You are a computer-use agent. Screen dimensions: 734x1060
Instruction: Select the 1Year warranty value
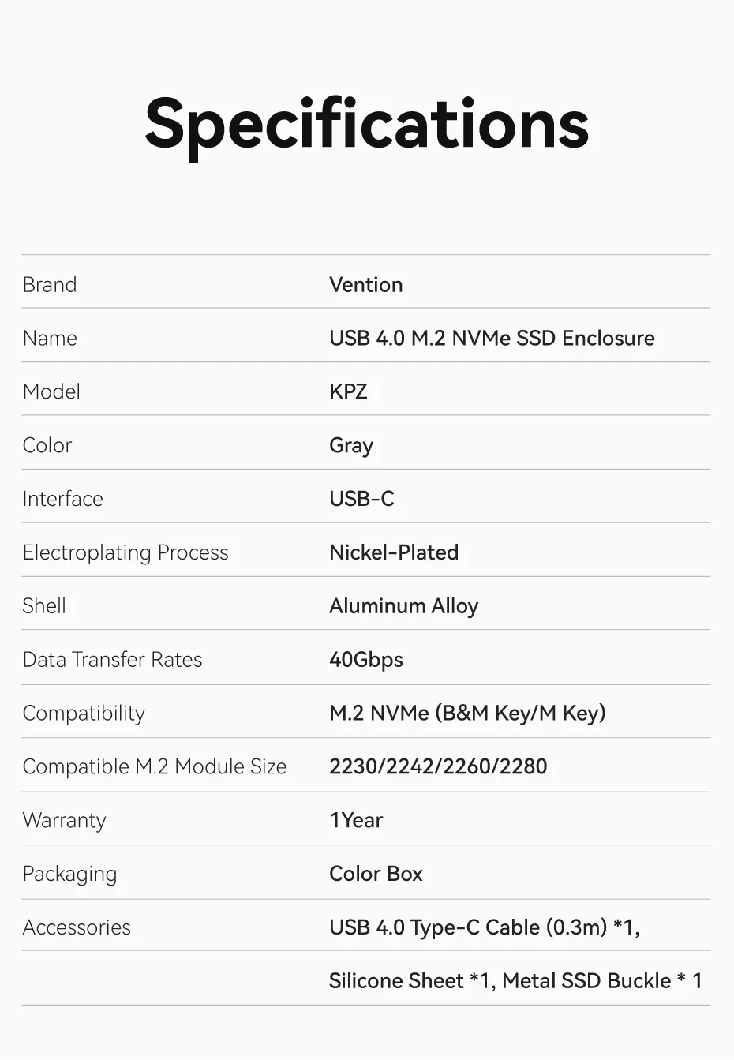[x=356, y=821]
